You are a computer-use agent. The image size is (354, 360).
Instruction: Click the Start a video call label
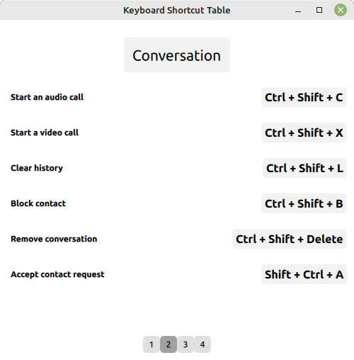coord(45,133)
